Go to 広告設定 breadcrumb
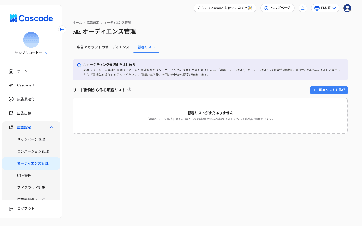The height and width of the screenshot is (226, 362). (93, 23)
